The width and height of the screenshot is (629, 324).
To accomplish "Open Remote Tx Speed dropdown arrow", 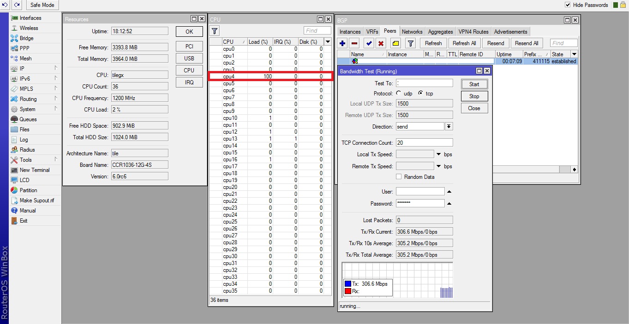I will [438, 166].
